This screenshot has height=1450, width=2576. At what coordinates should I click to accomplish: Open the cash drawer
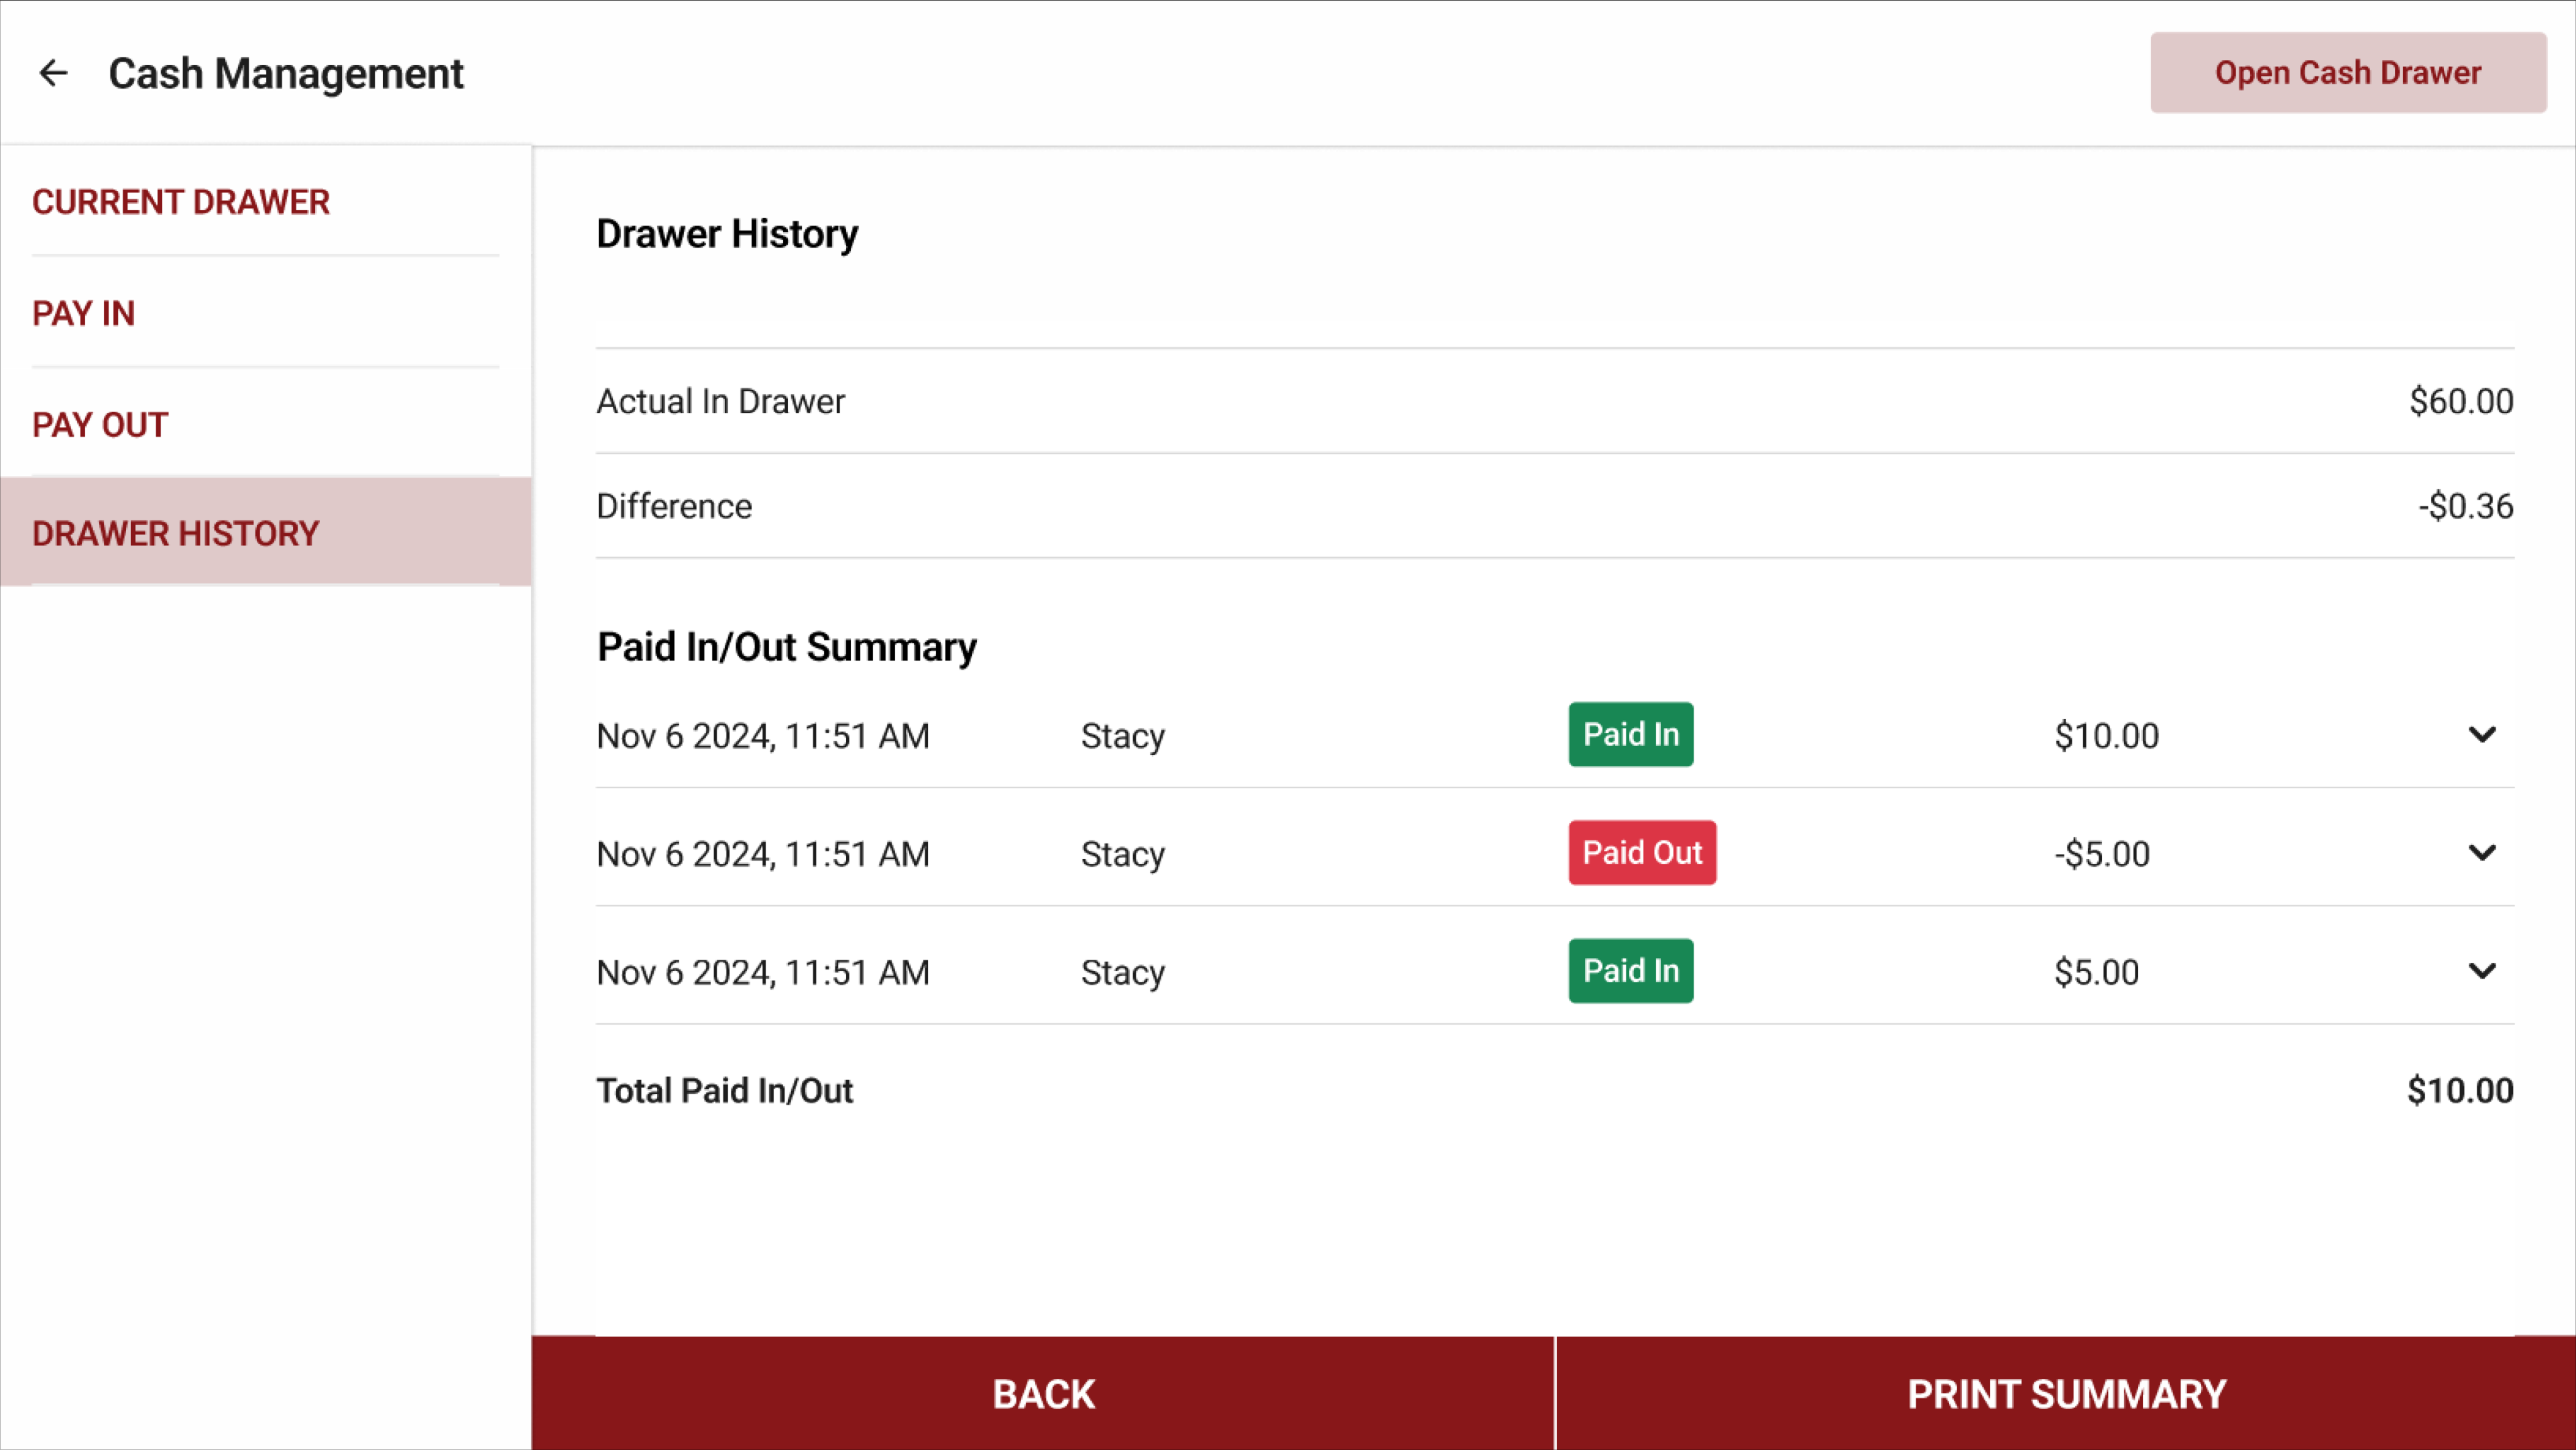pos(2348,73)
